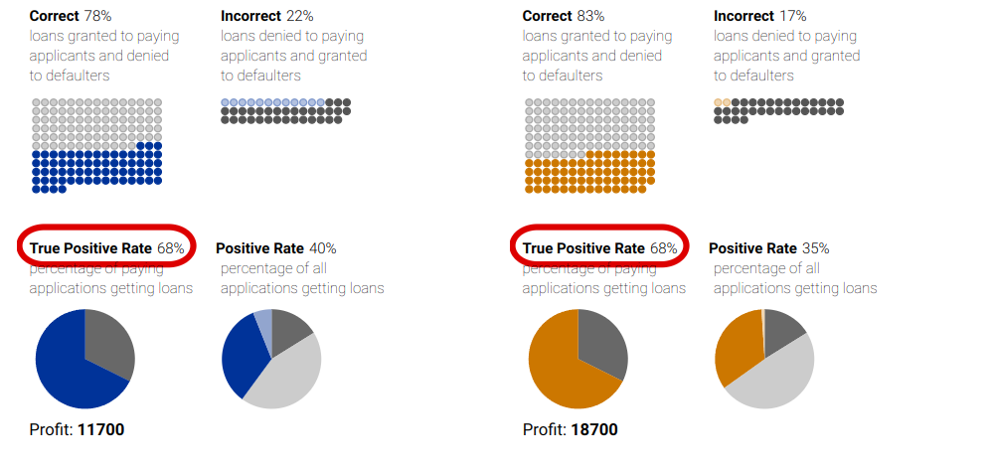The height and width of the screenshot is (467, 991).
Task: Click the Incorrect 17% heading
Action: (759, 16)
